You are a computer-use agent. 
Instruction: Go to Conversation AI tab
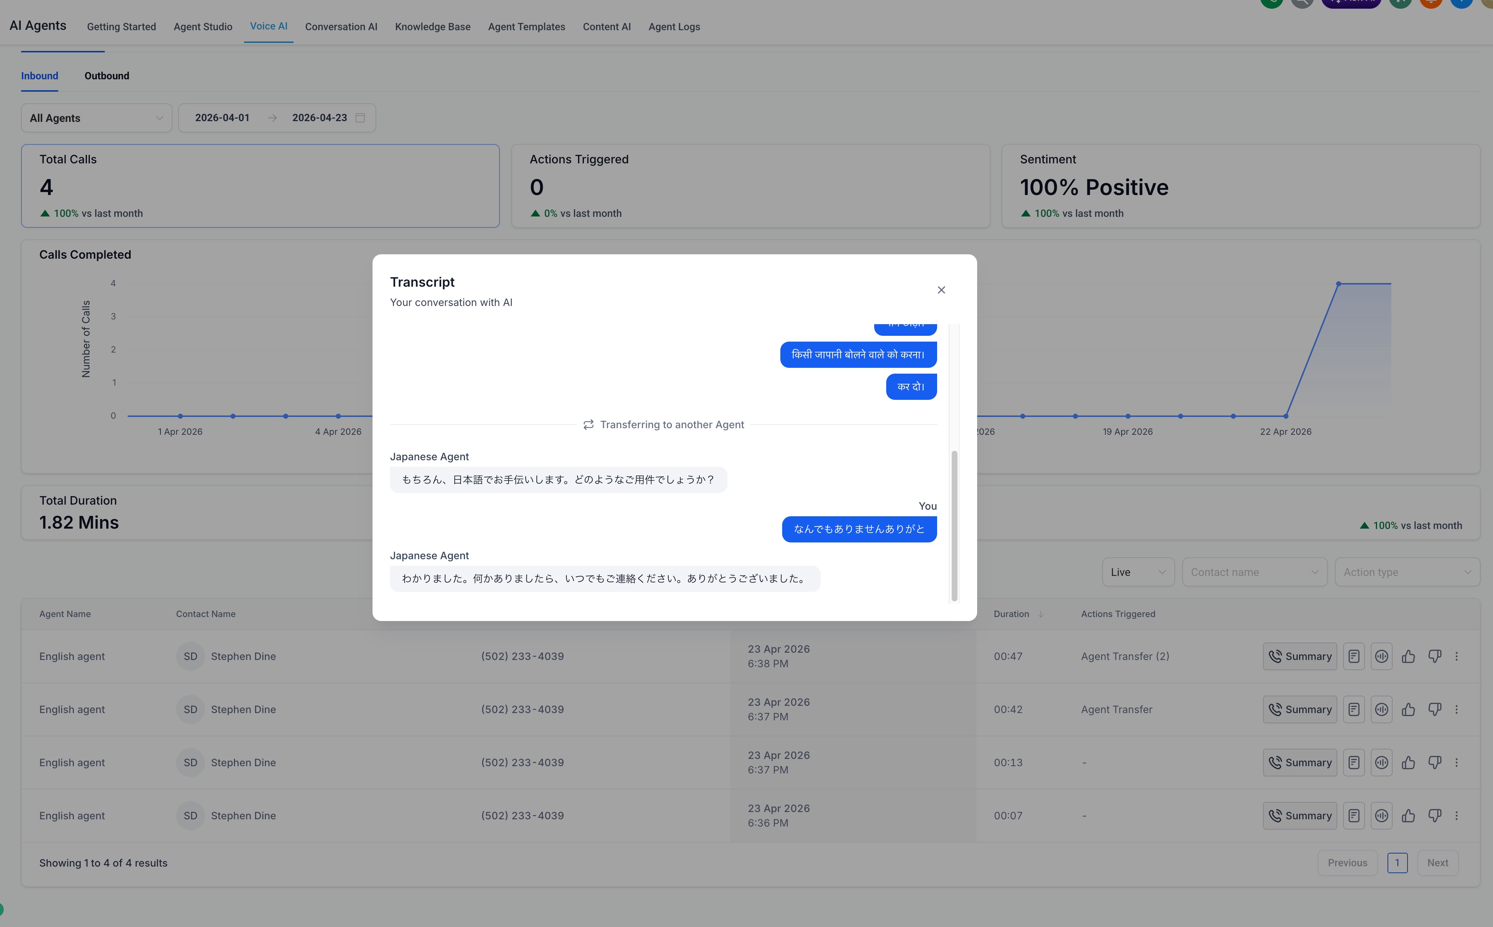(x=341, y=27)
